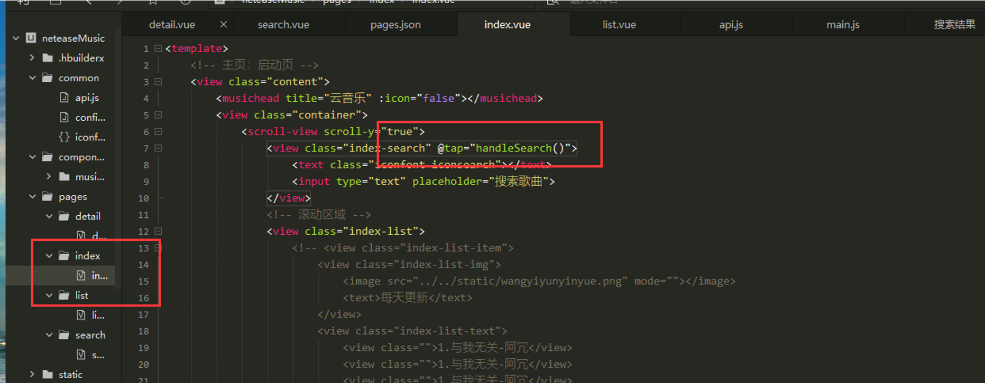Image resolution: width=985 pixels, height=383 pixels.
Task: Click the detail folder icon
Action: coord(65,216)
